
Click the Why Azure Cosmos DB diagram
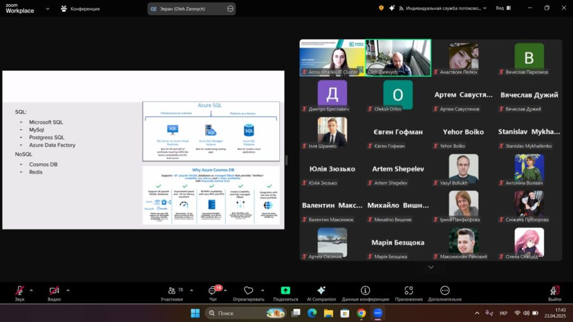[211, 195]
